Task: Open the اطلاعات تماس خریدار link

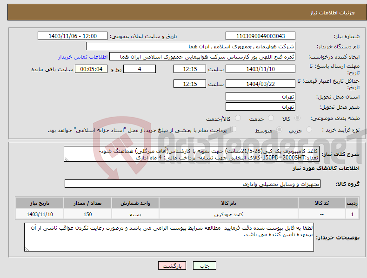Action: pos(83,57)
